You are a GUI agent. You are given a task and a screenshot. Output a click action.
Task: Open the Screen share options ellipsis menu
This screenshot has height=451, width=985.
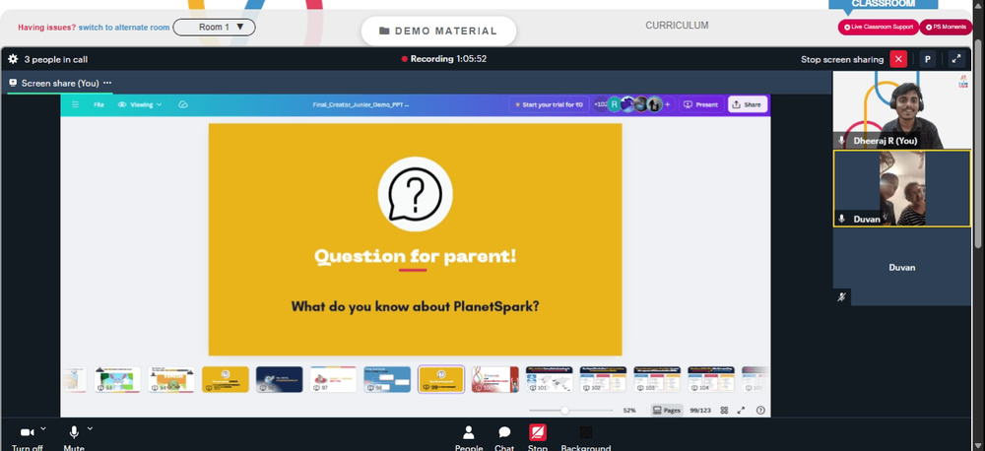107,83
